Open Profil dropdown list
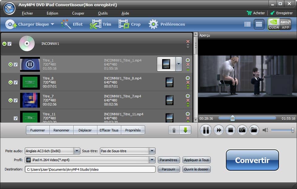Viewport: 297px width, 189px height. click(152, 160)
